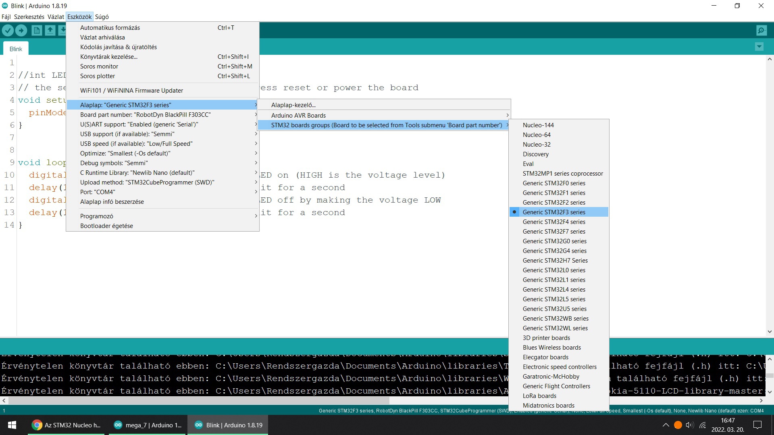Select Generic STM32F3 series radio entry

(554, 212)
